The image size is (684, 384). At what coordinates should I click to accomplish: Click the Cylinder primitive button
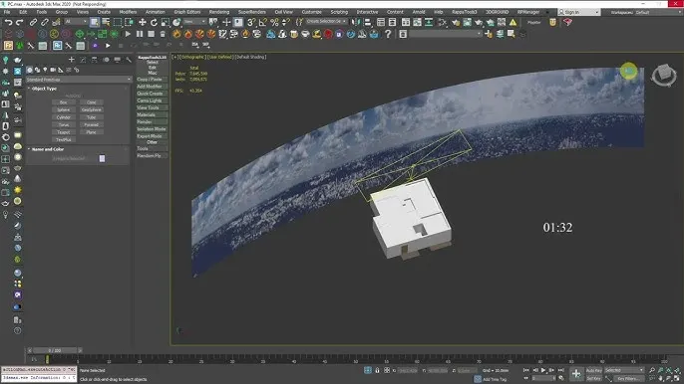64,117
